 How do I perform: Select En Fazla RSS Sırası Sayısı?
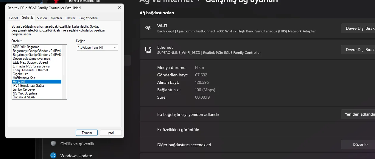coord(37,66)
